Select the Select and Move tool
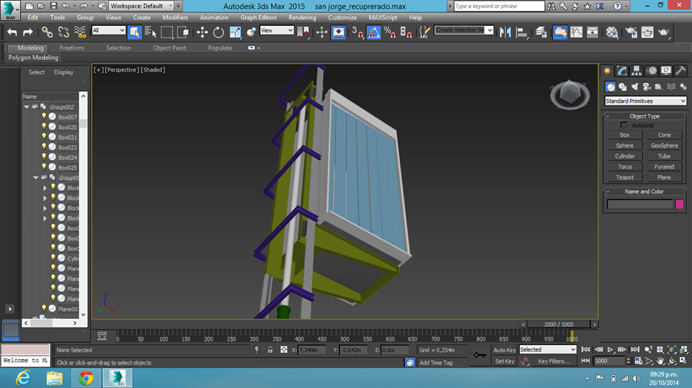 tap(202, 32)
